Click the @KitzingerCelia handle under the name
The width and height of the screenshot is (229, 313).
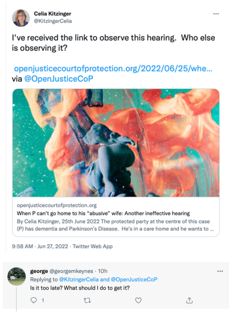click(x=53, y=21)
